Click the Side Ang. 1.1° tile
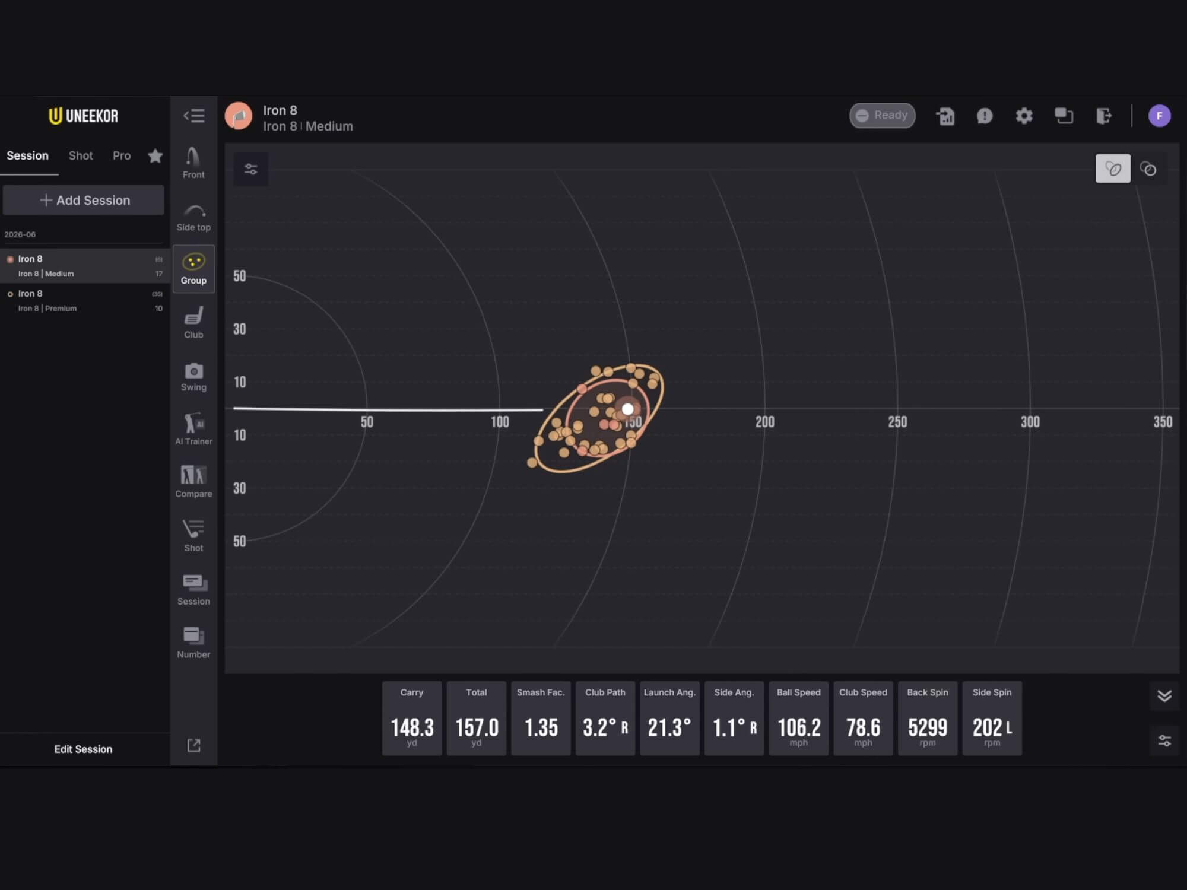Viewport: 1187px width, 890px height. click(734, 718)
